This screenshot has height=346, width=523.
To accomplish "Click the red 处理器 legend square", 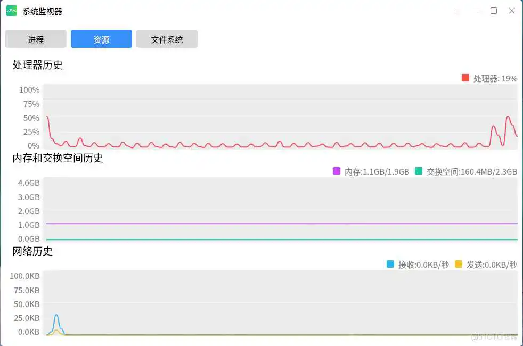I will (x=465, y=78).
